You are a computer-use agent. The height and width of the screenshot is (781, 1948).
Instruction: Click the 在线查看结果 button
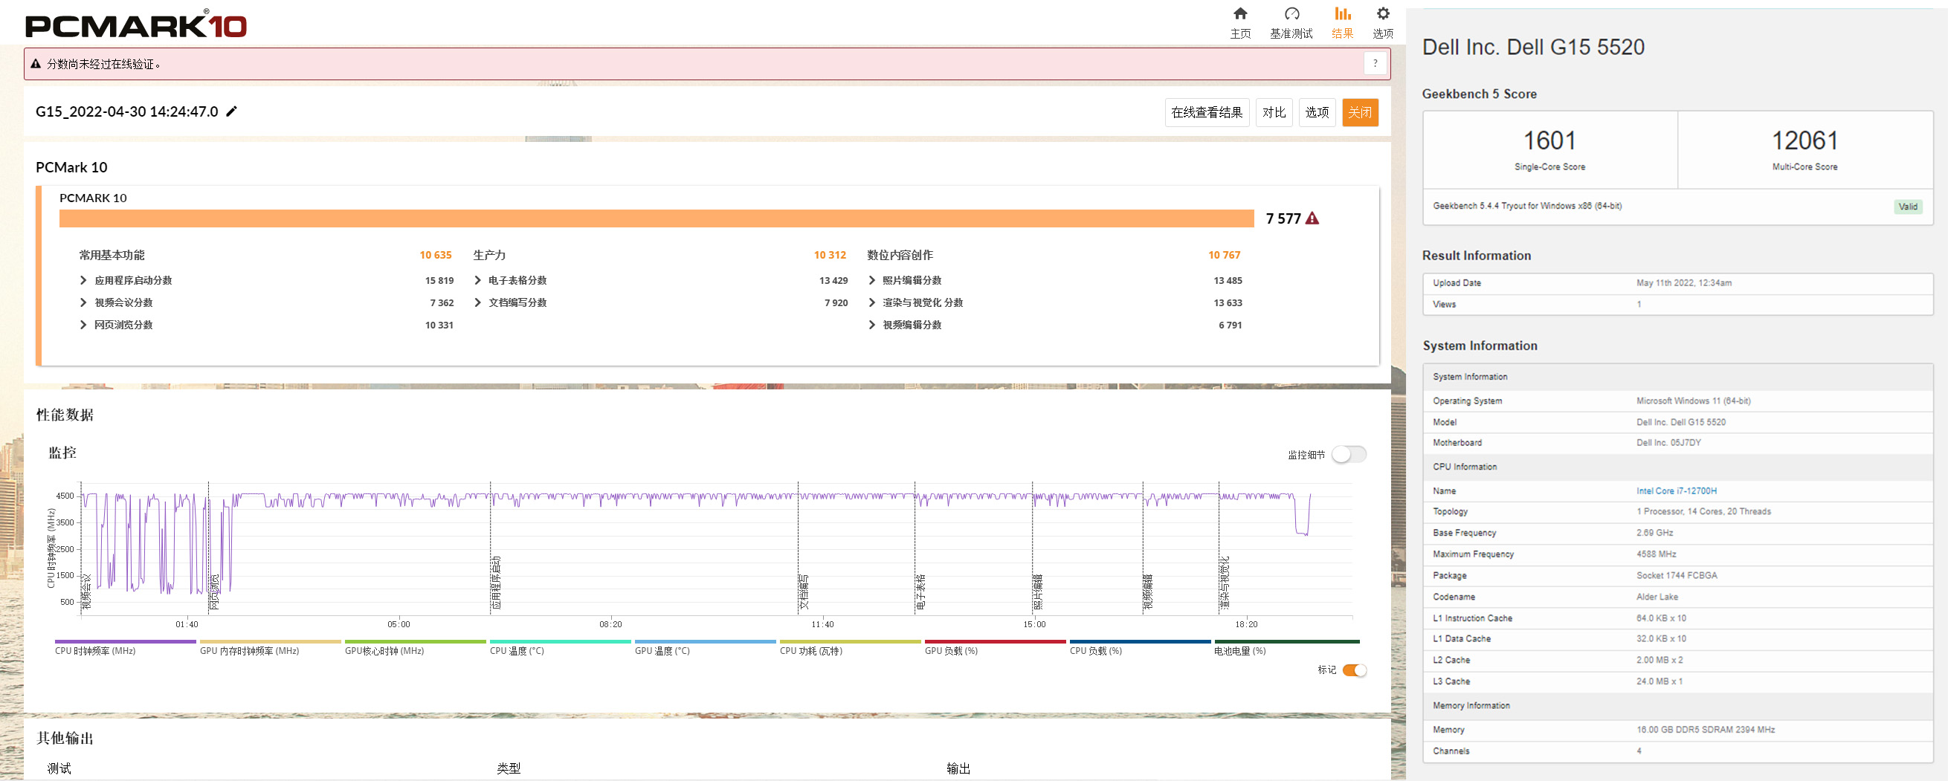click(x=1206, y=113)
